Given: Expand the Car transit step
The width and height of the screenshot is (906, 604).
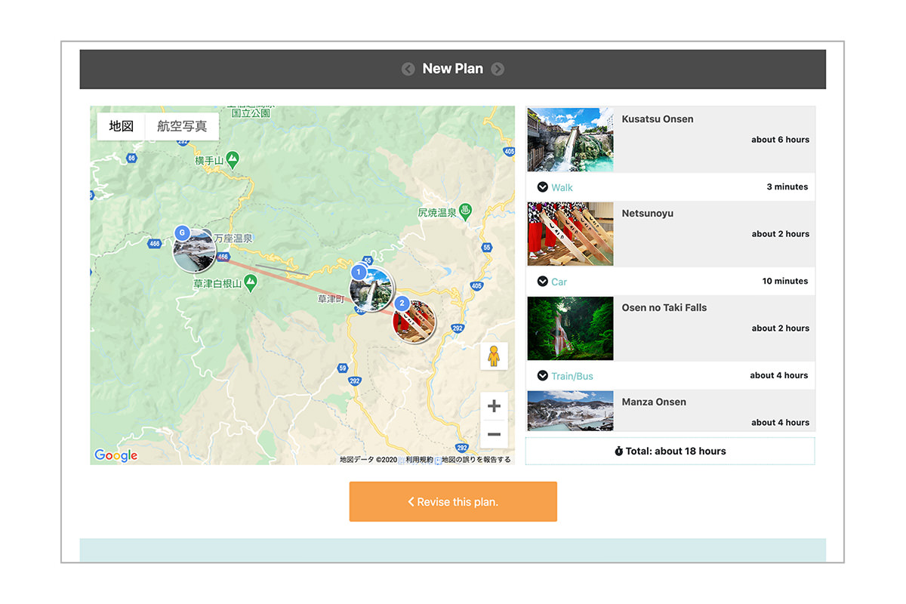Looking at the screenshot, I should point(552,282).
